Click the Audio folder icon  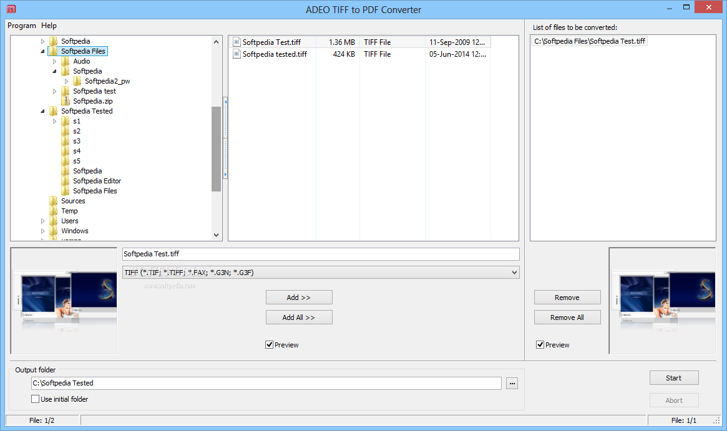[x=66, y=61]
